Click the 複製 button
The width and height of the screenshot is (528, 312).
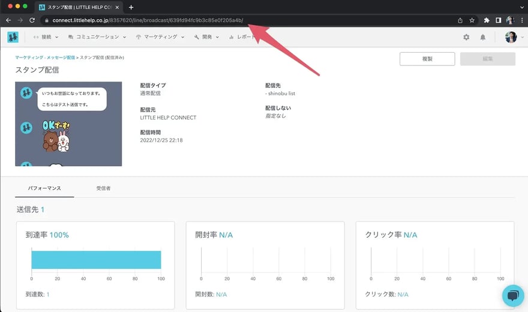(x=427, y=59)
